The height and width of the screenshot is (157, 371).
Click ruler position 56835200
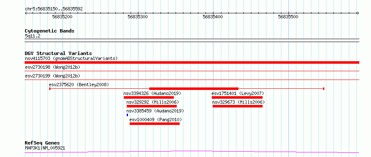(x=63, y=17)
